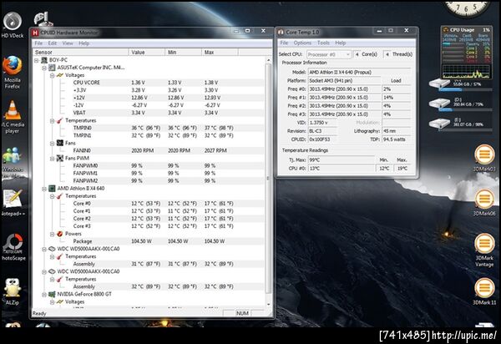501x344 pixels.
Task: Click the Voltages lightning icon under ASUSTeK
Action: point(60,75)
